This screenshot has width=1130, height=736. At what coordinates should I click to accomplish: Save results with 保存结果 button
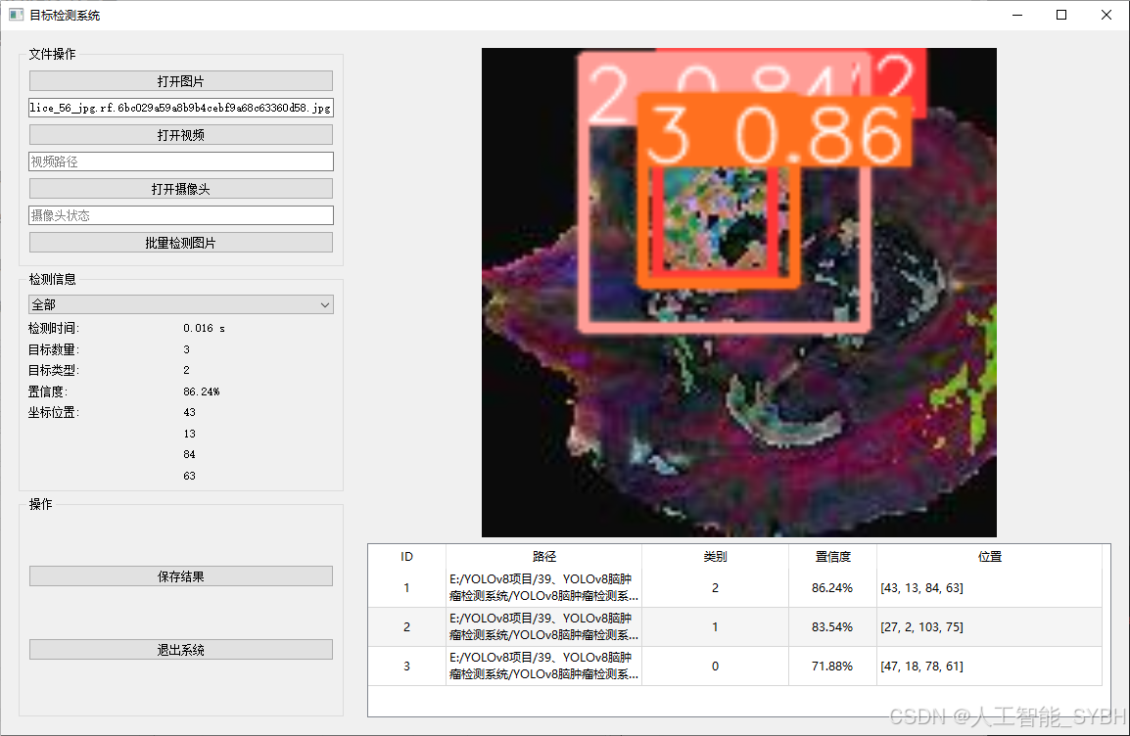pos(181,576)
